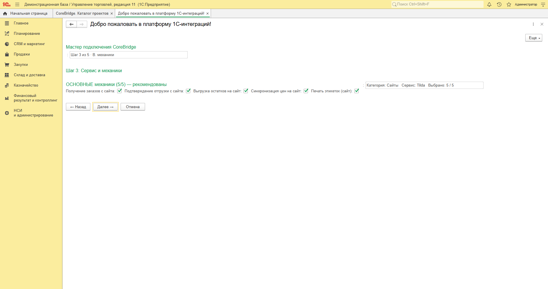Click the Главное section icon
Image resolution: width=548 pixels, height=289 pixels.
pyautogui.click(x=7, y=23)
